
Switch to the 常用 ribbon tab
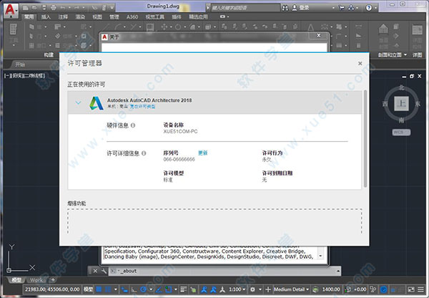pyautogui.click(x=29, y=17)
